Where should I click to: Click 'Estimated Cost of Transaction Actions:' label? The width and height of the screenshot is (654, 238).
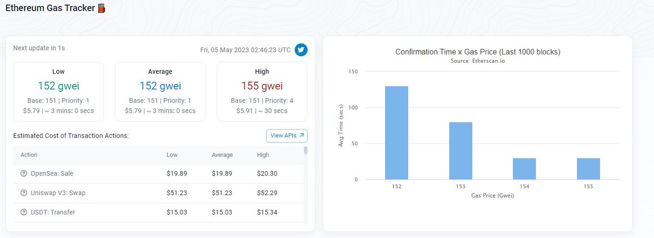[71, 136]
